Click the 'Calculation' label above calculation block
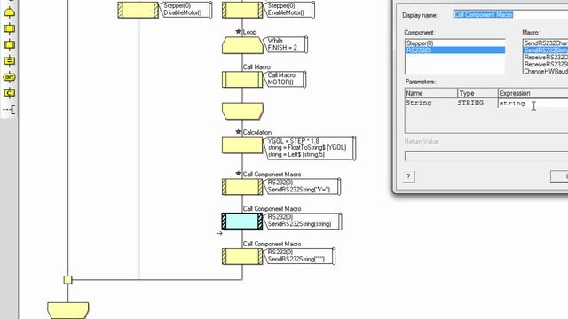Screen dimensions: 568x319 pyautogui.click(x=256, y=132)
